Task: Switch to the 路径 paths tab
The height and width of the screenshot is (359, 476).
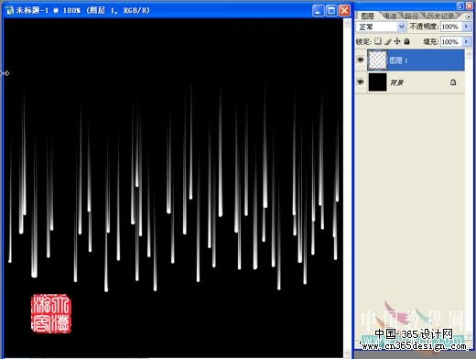Action: tap(411, 16)
